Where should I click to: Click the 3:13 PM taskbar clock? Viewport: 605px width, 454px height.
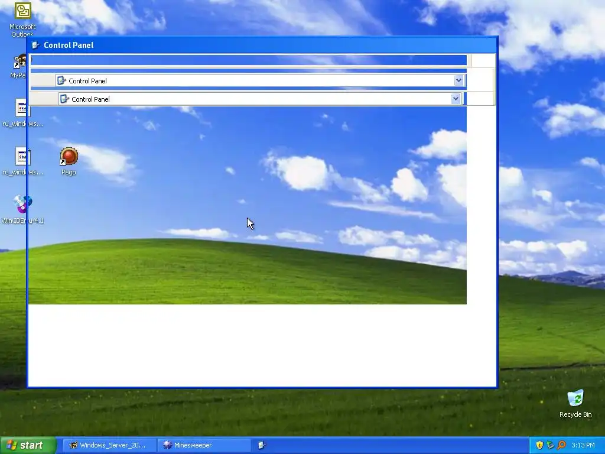583,445
